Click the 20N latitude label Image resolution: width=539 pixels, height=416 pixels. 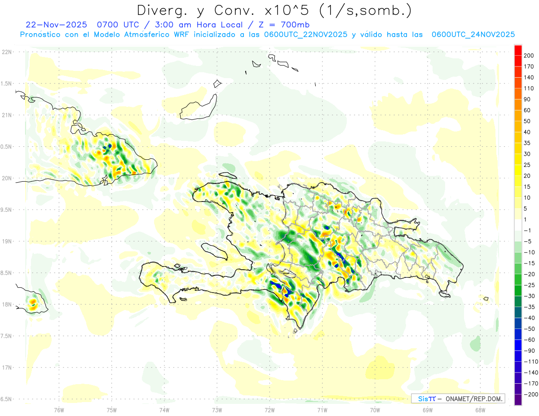(x=6, y=178)
